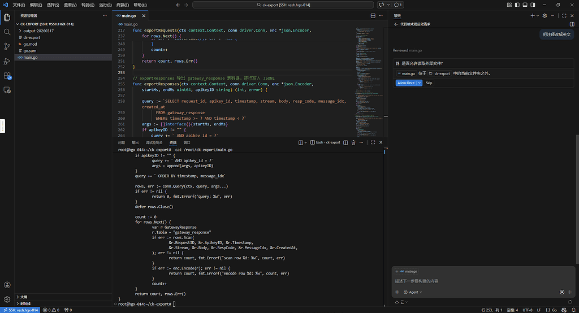Toggle the bottom panel visibility
The image size is (579, 313).
point(525,5)
